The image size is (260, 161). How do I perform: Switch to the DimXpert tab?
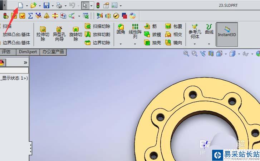pos(28,52)
